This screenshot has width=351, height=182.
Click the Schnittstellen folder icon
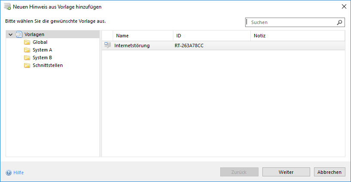pyautogui.click(x=27, y=65)
